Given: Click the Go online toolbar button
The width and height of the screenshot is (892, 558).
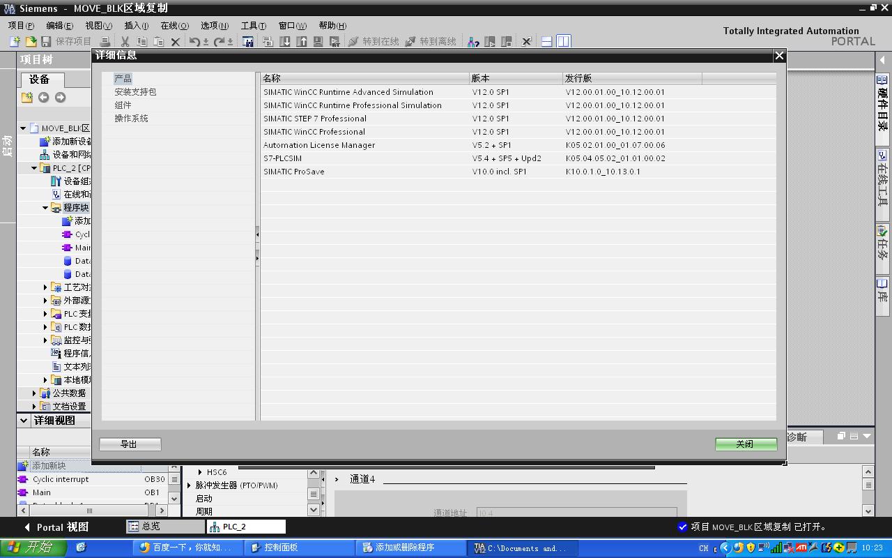Looking at the screenshot, I should click(374, 42).
